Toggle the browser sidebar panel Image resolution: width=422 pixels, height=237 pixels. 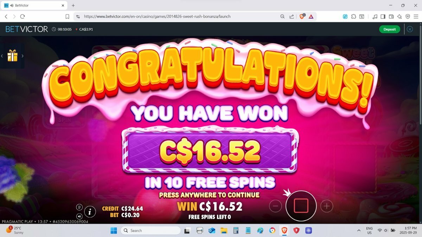click(383, 17)
